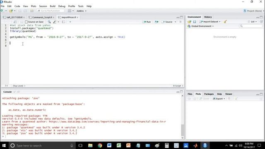This screenshot has height=149, width=265.
Task: Open the Help menu in menu bar
Action: click(89, 6)
